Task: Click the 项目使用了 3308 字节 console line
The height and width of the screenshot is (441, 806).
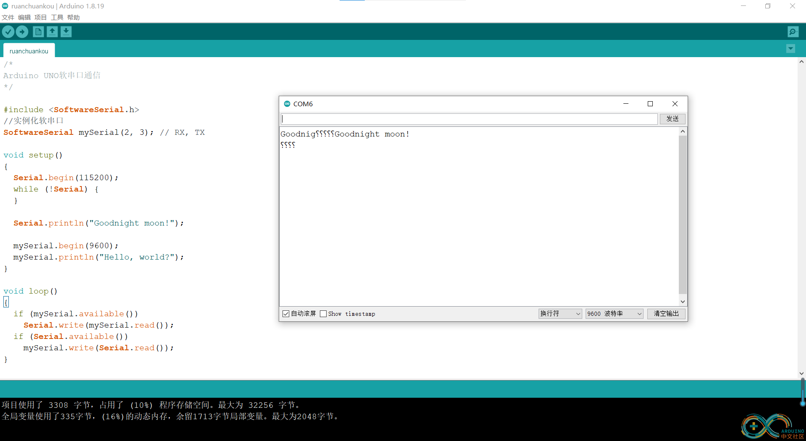Action: point(151,405)
